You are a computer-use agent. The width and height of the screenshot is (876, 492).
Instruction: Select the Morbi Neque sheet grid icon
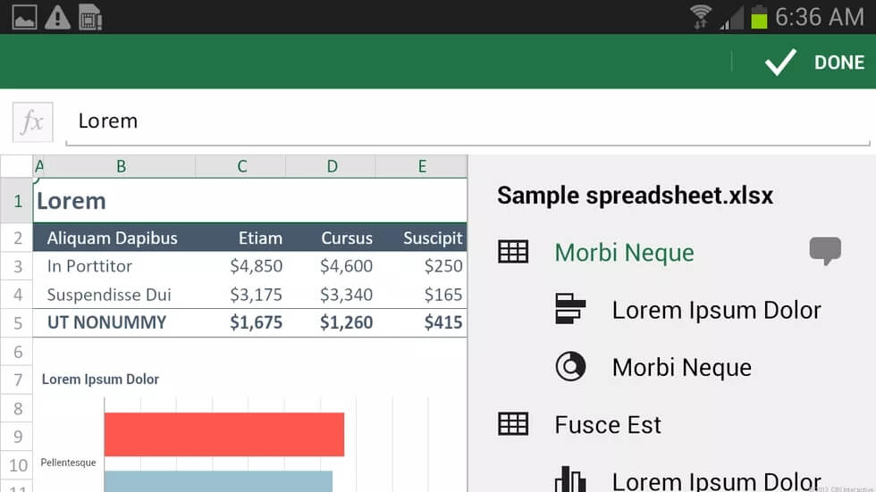(x=513, y=252)
